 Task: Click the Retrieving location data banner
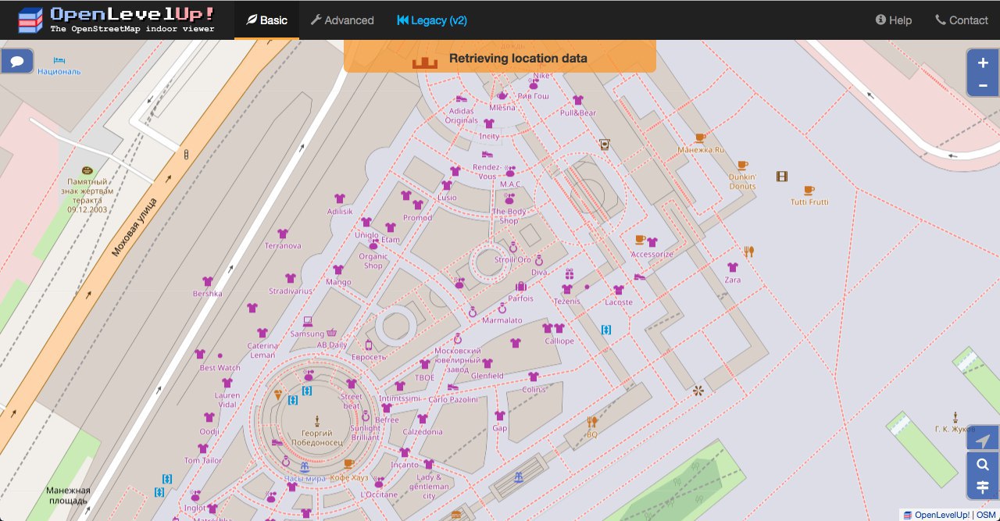coord(500,56)
